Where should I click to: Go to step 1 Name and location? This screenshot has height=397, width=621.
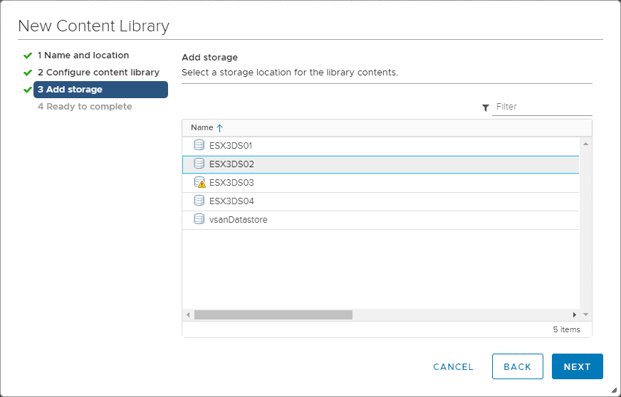(83, 55)
